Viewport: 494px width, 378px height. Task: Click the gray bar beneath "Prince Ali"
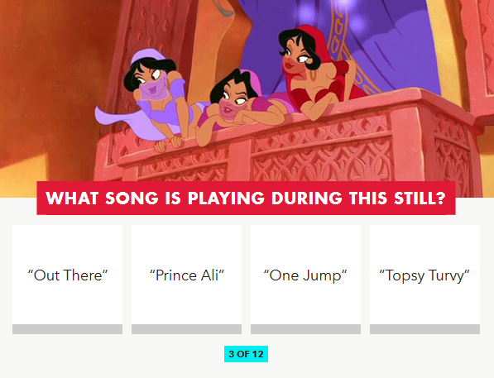186,329
